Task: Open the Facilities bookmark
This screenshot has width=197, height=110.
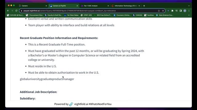Action: point(149,15)
